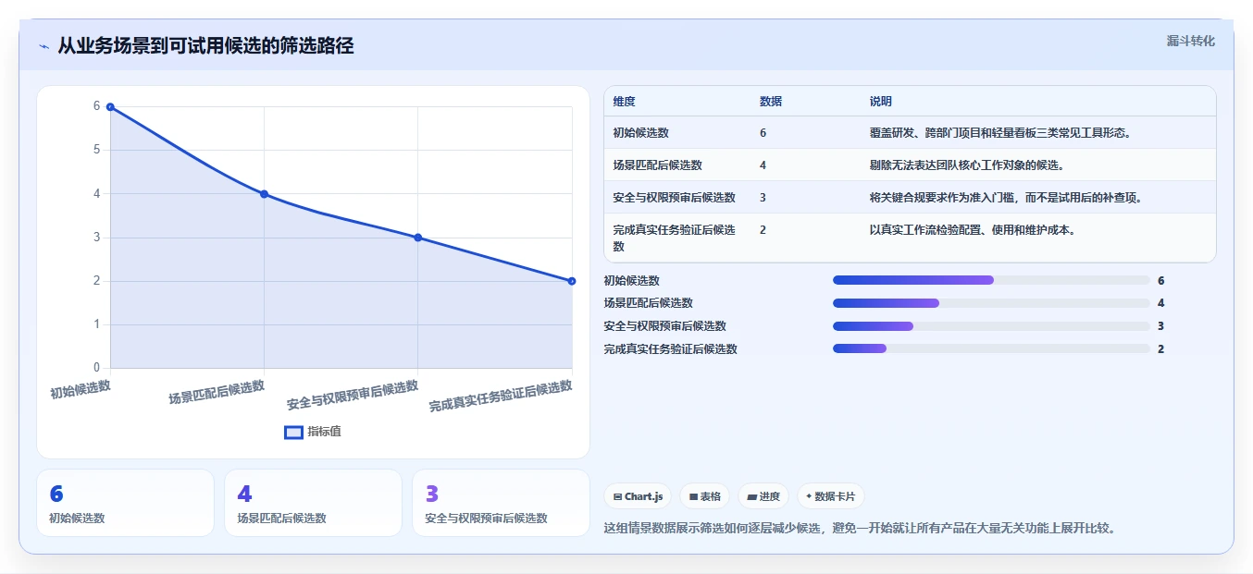Click value 2 at end of last progress bar
1253x574 pixels.
coord(1160,348)
